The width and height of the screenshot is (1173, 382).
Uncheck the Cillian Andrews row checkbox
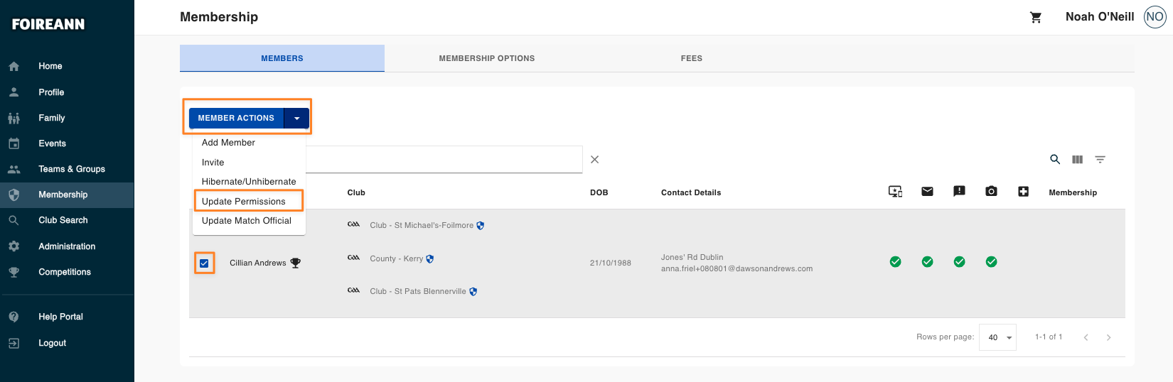204,263
